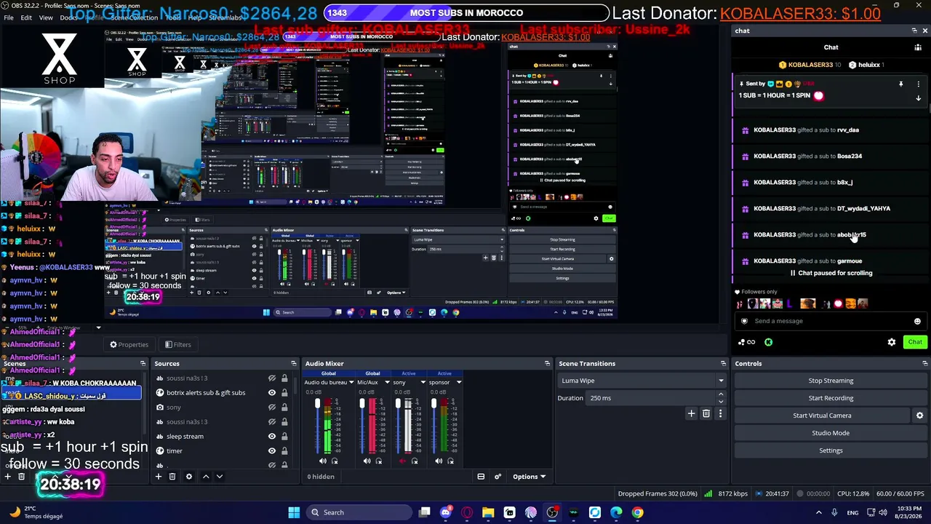This screenshot has height=524, width=931.
Task: Open the sponsor channel dropdown
Action: [458, 382]
